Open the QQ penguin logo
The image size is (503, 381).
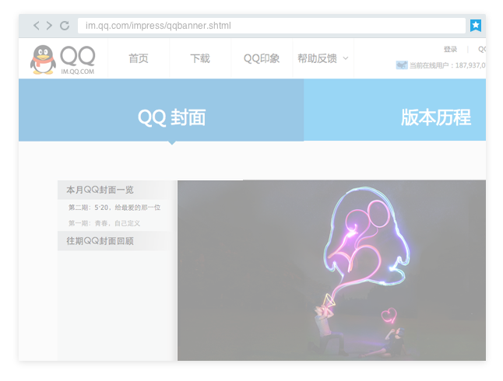tap(43, 59)
